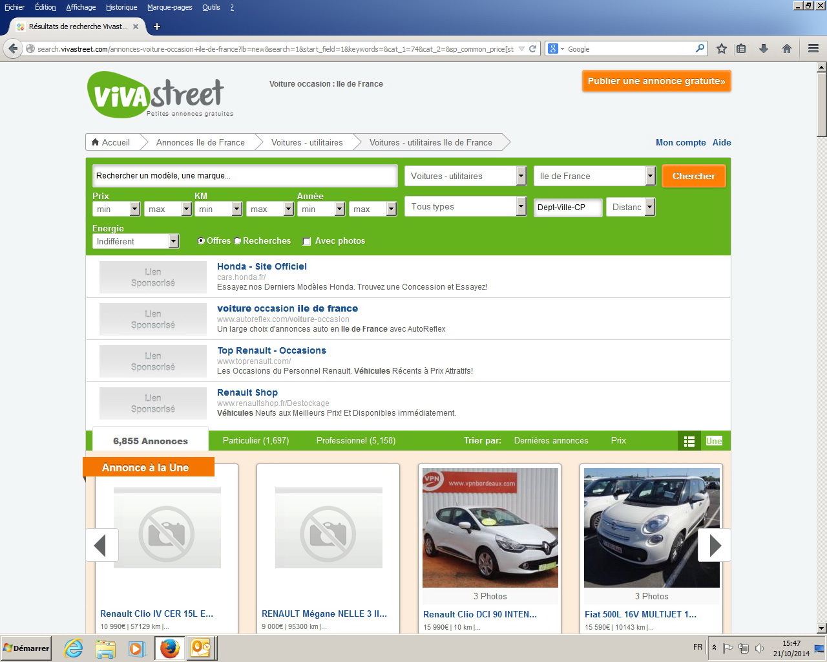Open the 'Tous types' dropdown
This screenshot has height=662, width=827.
point(465,206)
